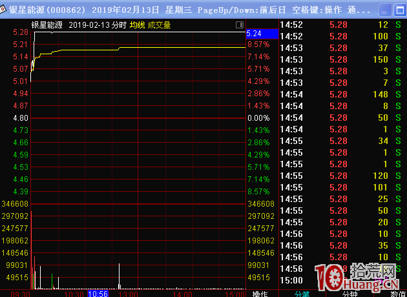Select the 14:55 trade with volume 20
Screen dimensions: 407x297
343,222
